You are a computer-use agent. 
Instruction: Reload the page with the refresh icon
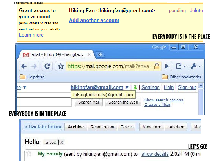pyautogui.click(x=47, y=66)
